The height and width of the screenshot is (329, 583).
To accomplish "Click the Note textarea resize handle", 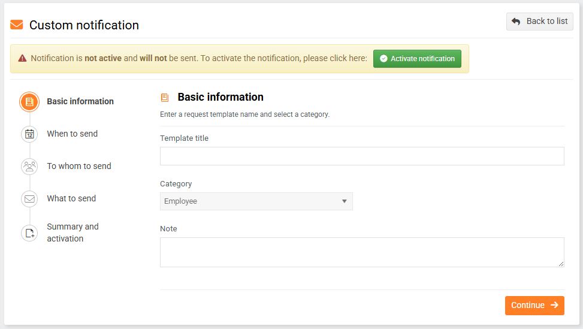I will [561, 264].
